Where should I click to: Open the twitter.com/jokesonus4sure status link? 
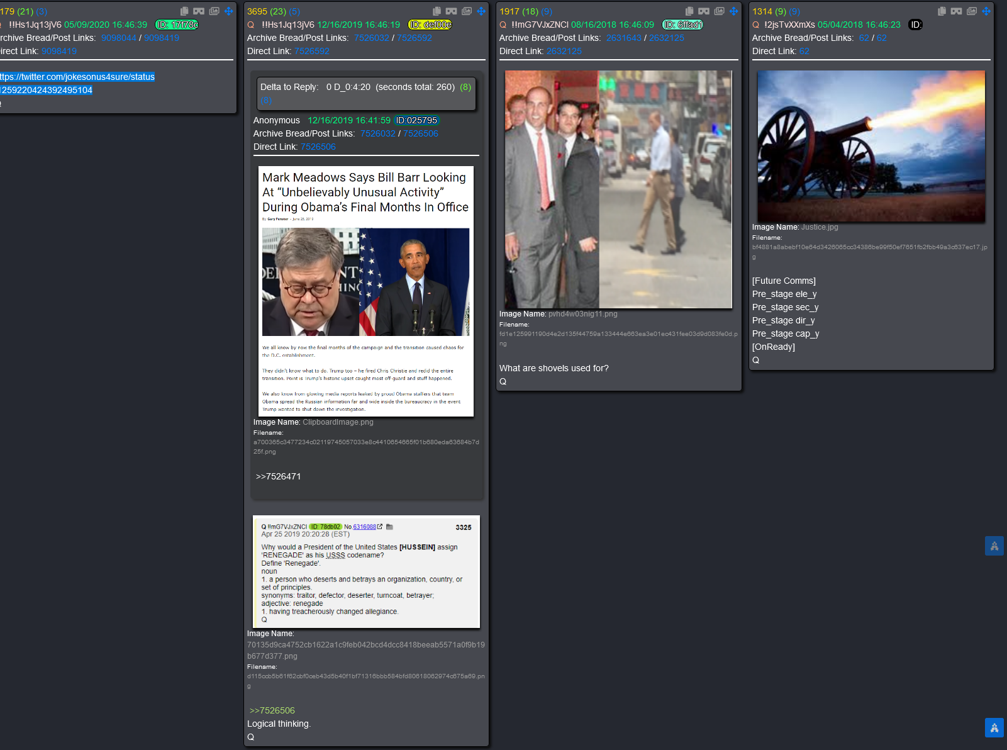coord(77,83)
